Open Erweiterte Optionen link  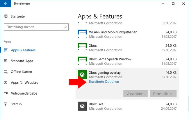tap(104, 82)
